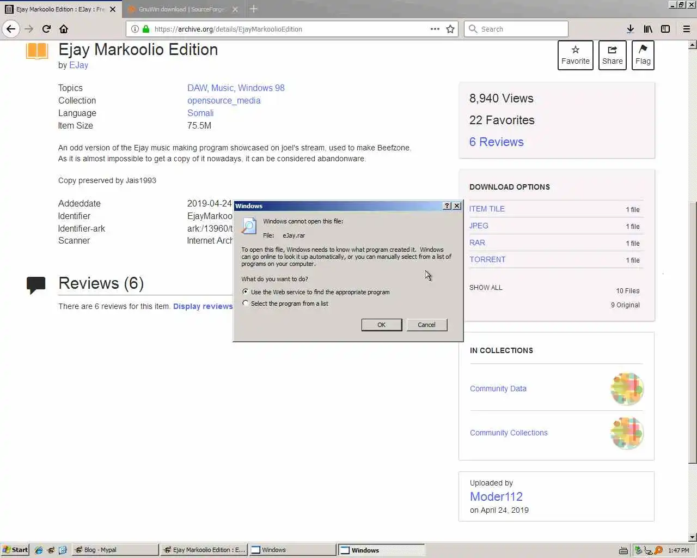
Task: Click the browser forward arrow
Action: pos(29,29)
